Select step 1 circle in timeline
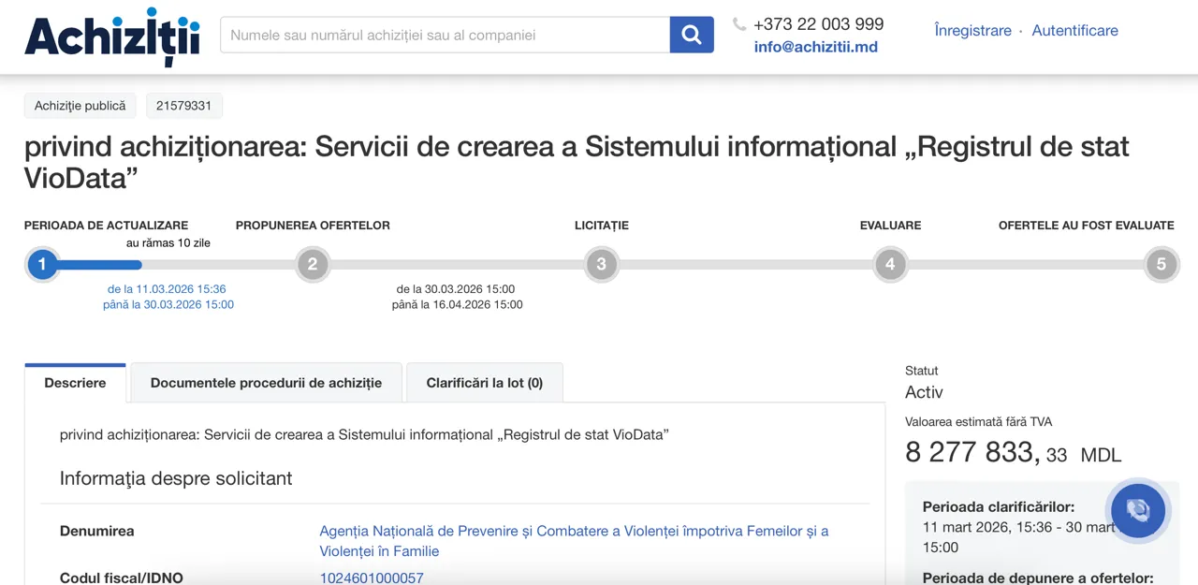The height and width of the screenshot is (585, 1198). [42, 264]
